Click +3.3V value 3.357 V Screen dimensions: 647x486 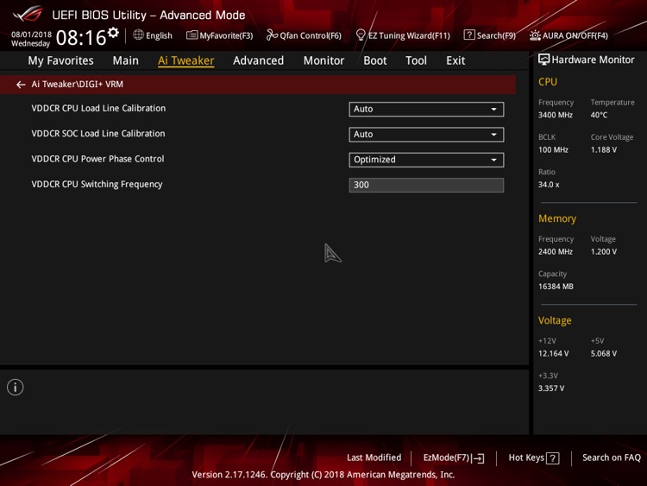click(x=551, y=388)
